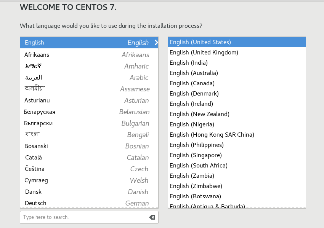The height and width of the screenshot is (228, 324).
Task: Click the arrow beside English
Action: [x=156, y=43]
